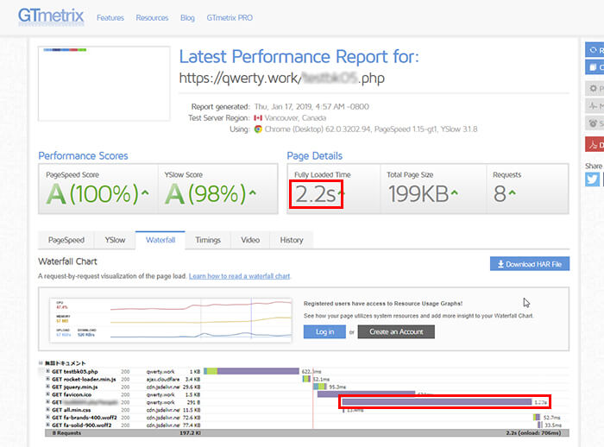The height and width of the screenshot is (447, 604).
Task: Switch to the Video tab
Action: coord(250,240)
